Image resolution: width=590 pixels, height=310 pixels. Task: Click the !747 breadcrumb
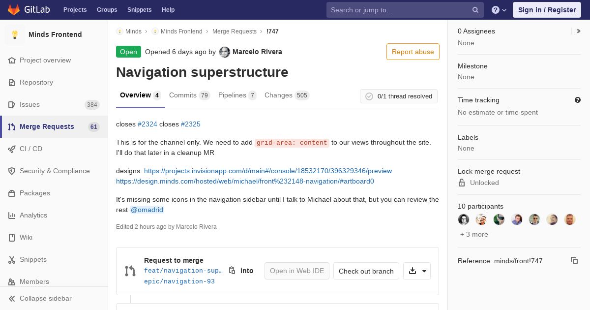(272, 31)
